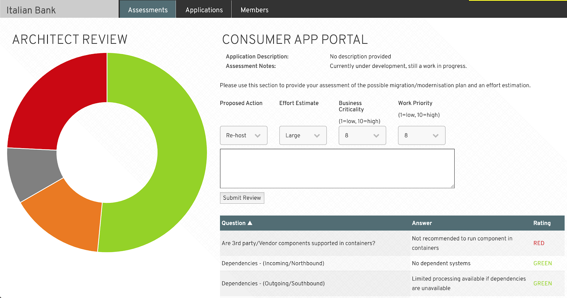Click the 'Limited processing available' answer cell
Screen dimensions: 567x298
tap(469, 284)
